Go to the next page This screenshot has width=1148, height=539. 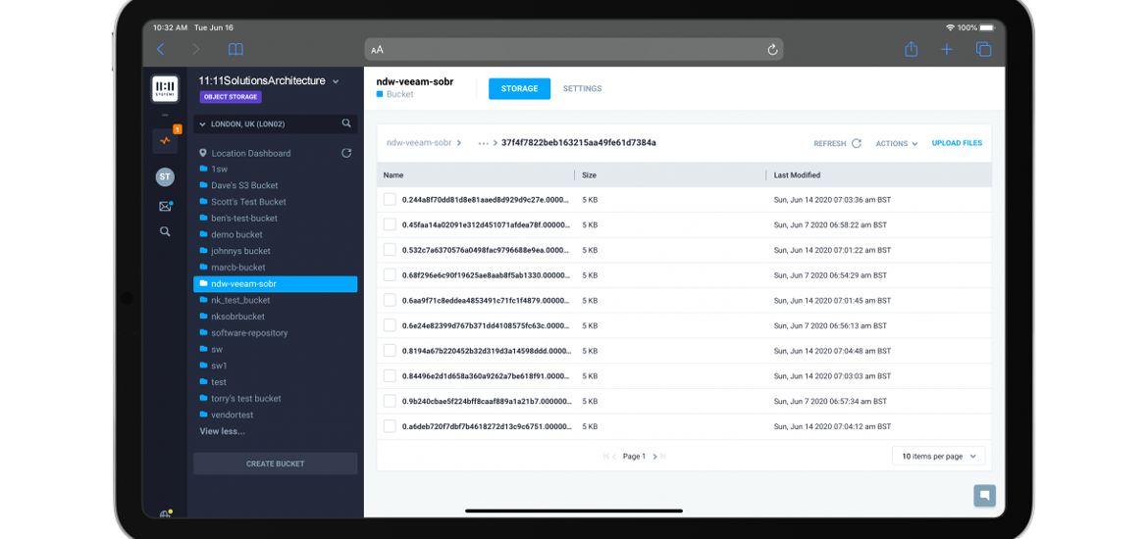coord(654,457)
